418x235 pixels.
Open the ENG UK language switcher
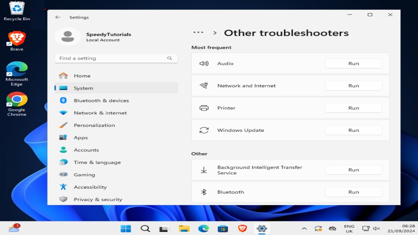pos(349,229)
